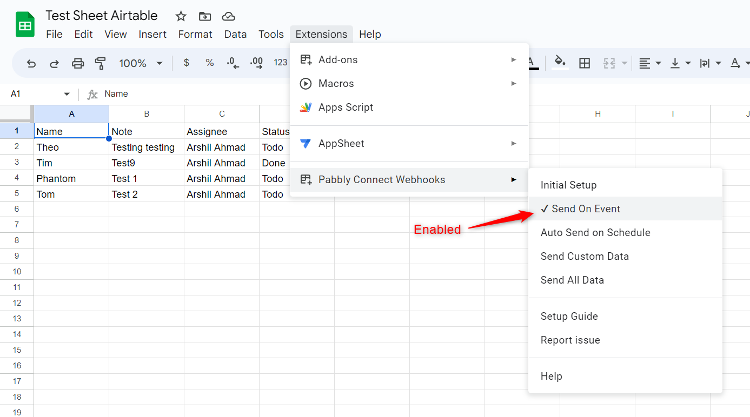Click the Test 2 note cell
This screenshot has width=750, height=417.
pos(147,194)
